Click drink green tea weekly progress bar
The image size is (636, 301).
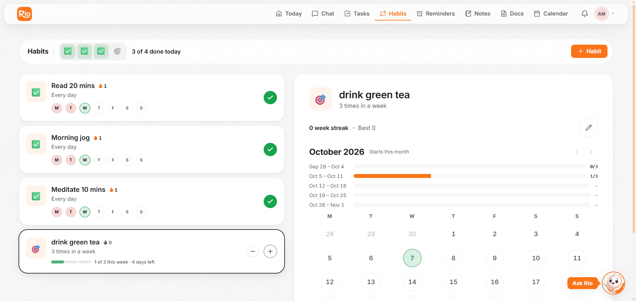point(71,262)
